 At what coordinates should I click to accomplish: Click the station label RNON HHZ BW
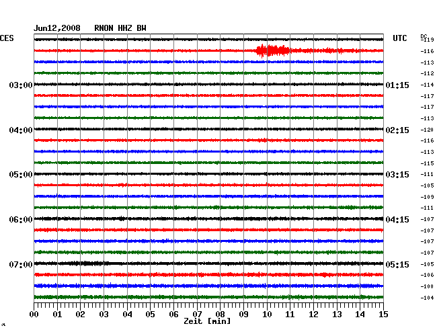[120, 28]
